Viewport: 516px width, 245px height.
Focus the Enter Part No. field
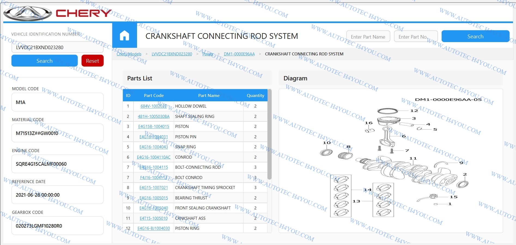tap(415, 37)
